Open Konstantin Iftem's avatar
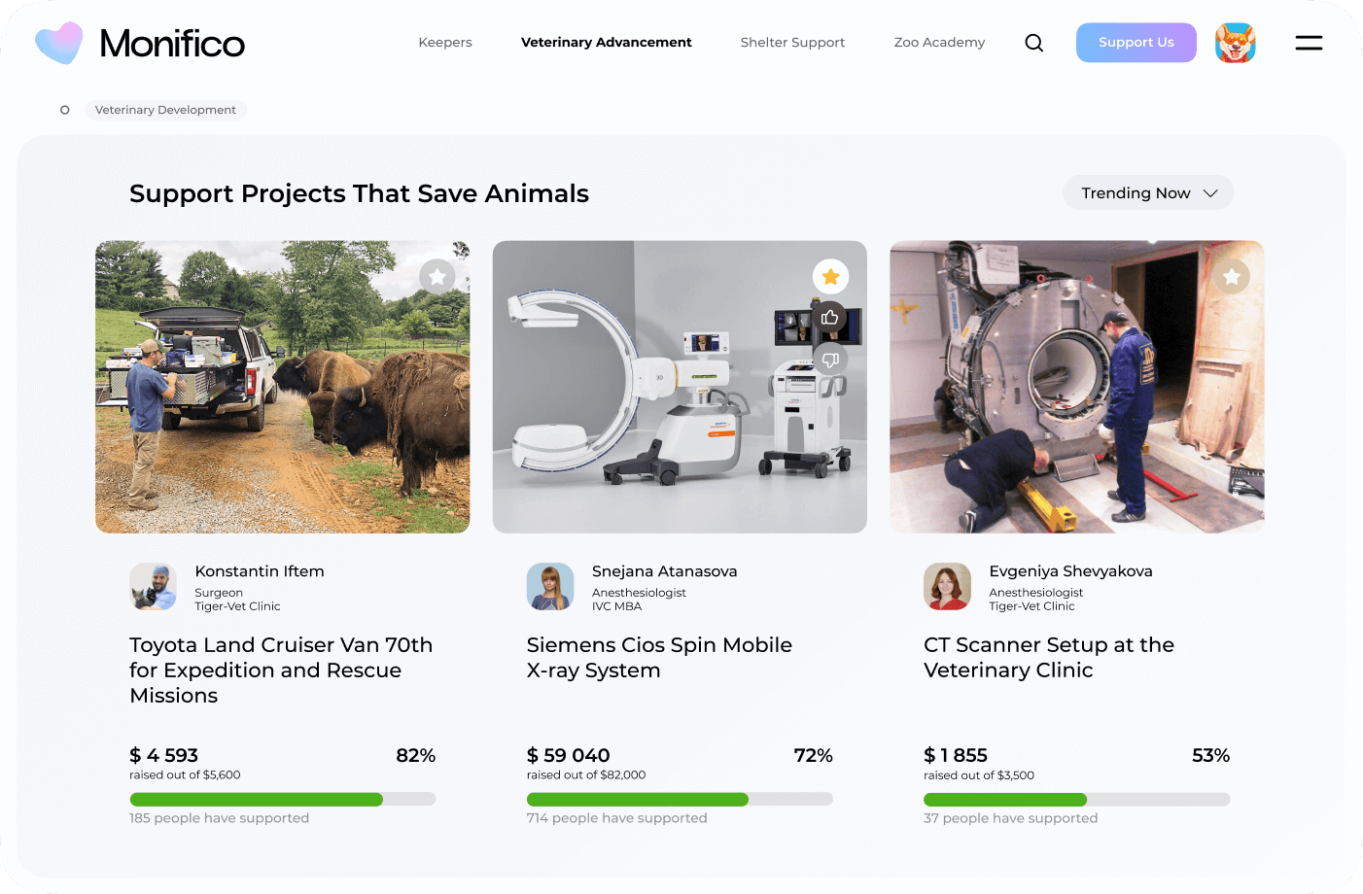 tap(154, 587)
